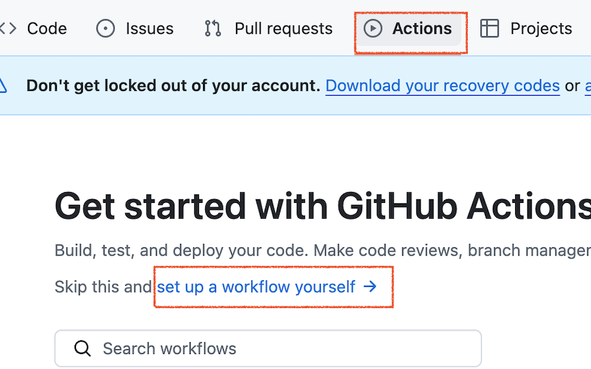This screenshot has width=591, height=369.
Task: Click the cut-off link after "or" in banner
Action: click(587, 86)
